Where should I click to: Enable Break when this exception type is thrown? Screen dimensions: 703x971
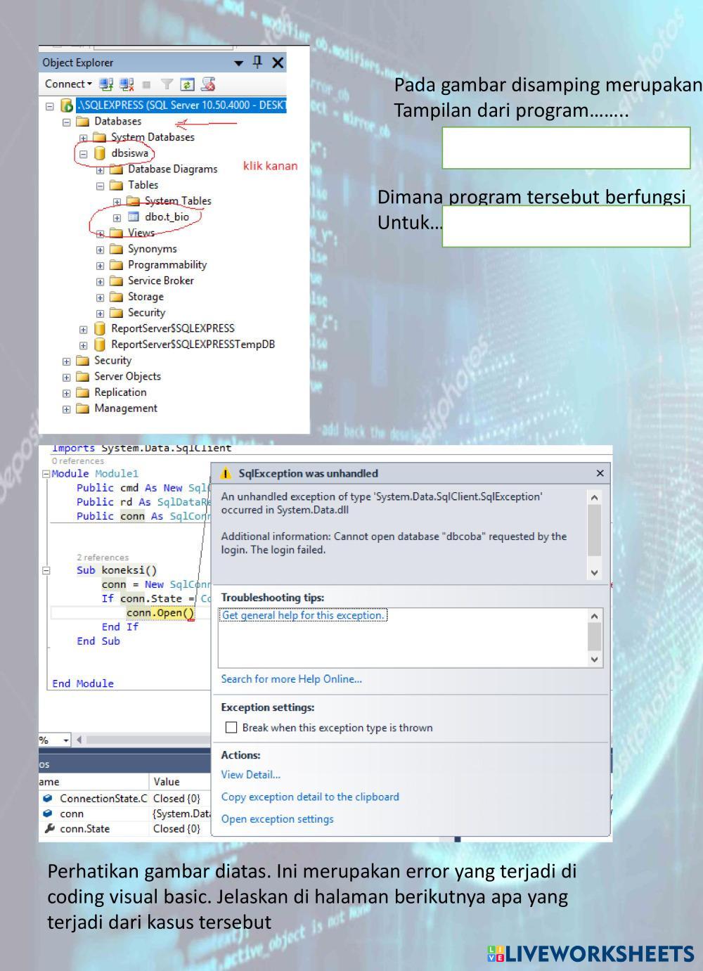(x=231, y=728)
